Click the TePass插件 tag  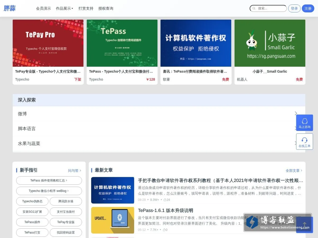(x=32, y=222)
